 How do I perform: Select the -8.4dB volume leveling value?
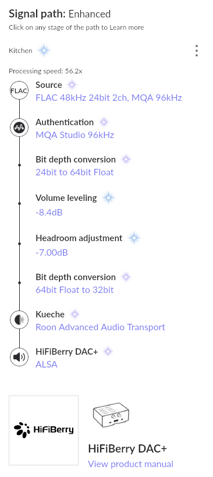point(49,212)
